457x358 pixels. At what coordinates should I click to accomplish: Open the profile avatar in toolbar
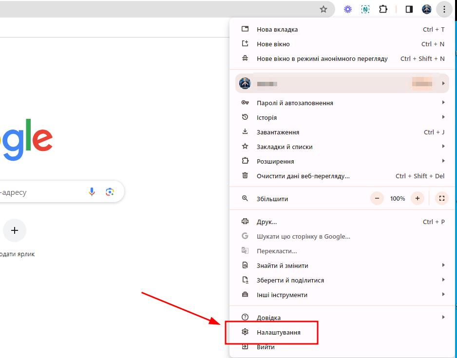pos(426,9)
